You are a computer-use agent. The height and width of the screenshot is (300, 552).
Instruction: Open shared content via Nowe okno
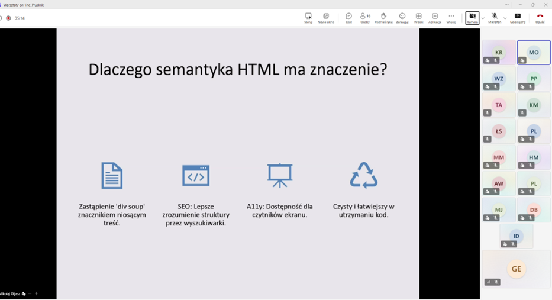326,18
